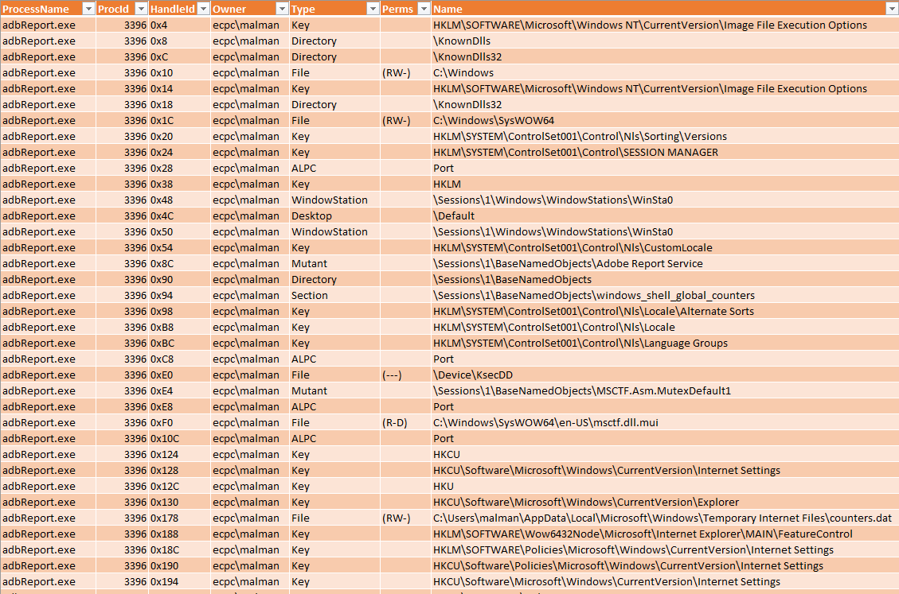Viewport: 899px width, 594px height.
Task: Select the Internet Explorer FeatureControl key cell
Action: click(x=665, y=534)
